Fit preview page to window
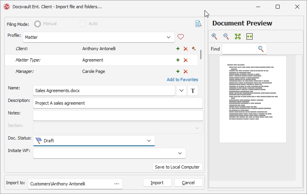This screenshot has width=307, height=194. pos(238,36)
